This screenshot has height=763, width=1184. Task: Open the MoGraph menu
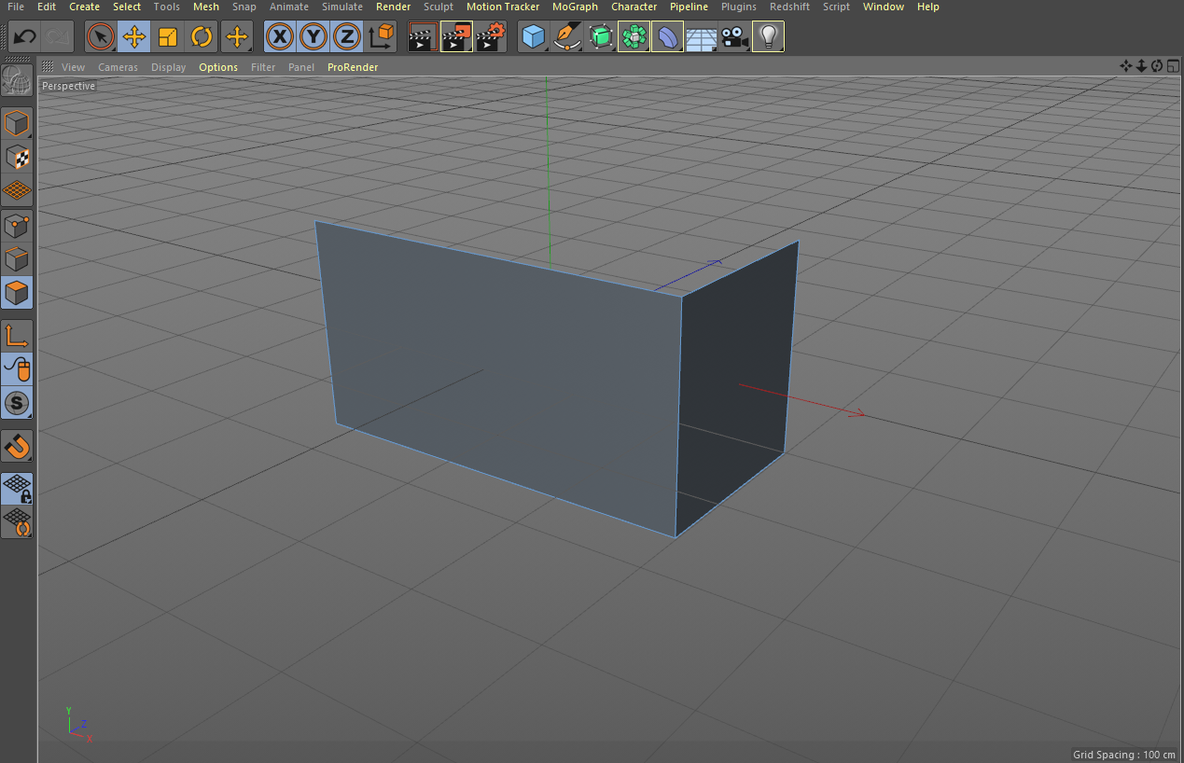tap(575, 7)
